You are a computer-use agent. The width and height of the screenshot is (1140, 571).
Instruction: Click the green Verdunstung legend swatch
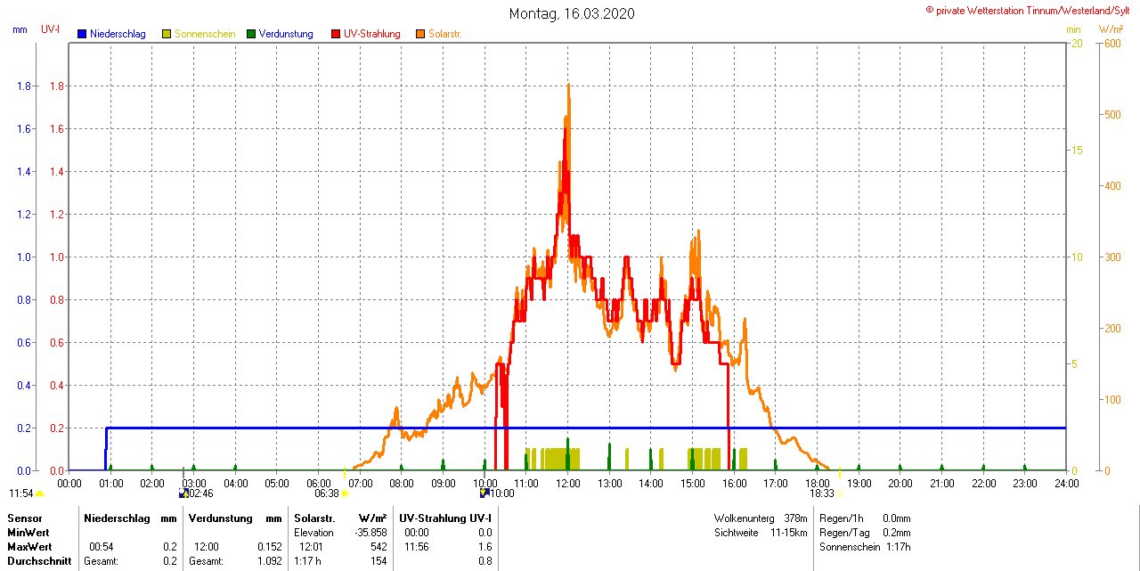[x=251, y=34]
